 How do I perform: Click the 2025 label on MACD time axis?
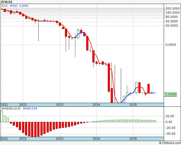(133, 139)
